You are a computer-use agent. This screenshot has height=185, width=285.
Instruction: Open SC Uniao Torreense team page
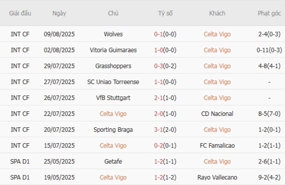pos(113,82)
